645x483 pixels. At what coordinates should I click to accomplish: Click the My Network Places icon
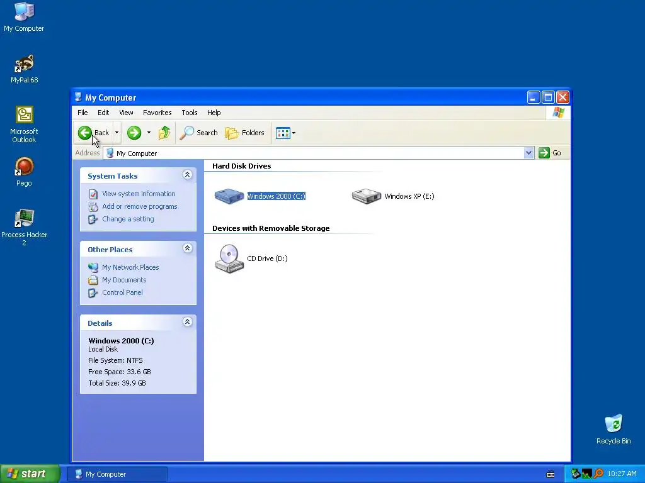pos(93,267)
